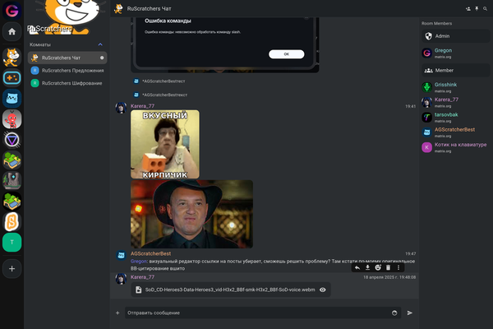Image resolution: width=493 pixels, height=329 pixels.
Task: Open the ВКУСНЫЙ КИРПИЧИК meme image
Action: pos(164,144)
